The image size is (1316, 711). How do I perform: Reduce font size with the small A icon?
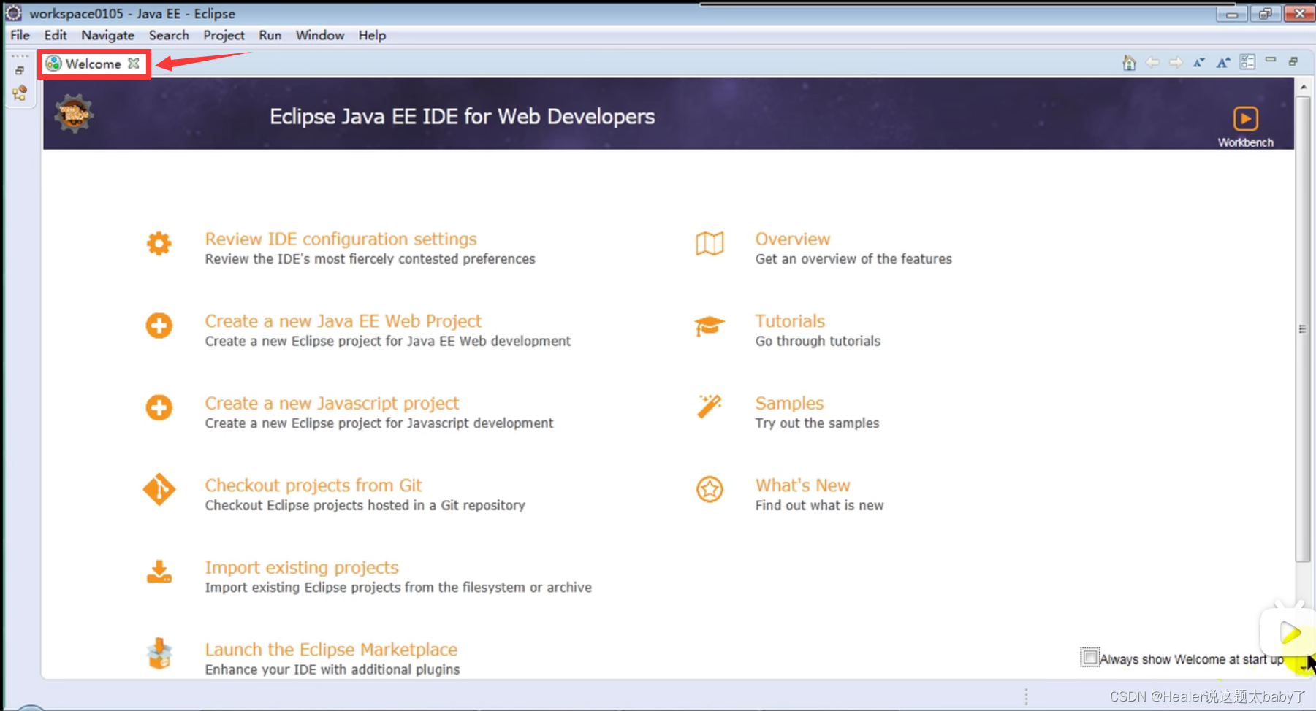click(1199, 63)
